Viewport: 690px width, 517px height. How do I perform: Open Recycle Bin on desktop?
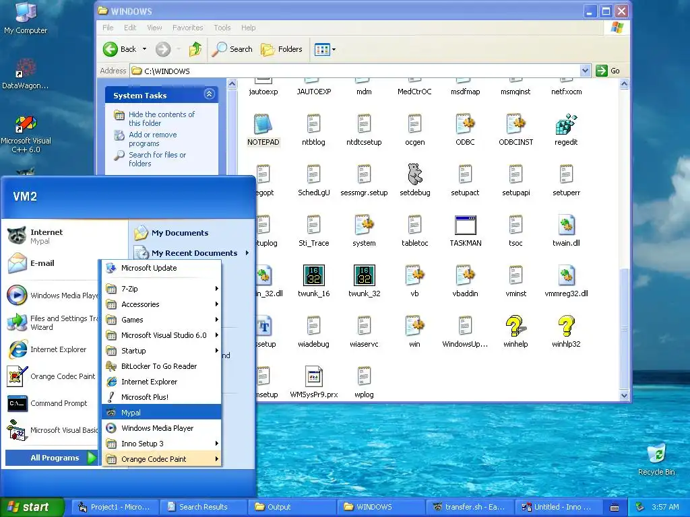[656, 460]
